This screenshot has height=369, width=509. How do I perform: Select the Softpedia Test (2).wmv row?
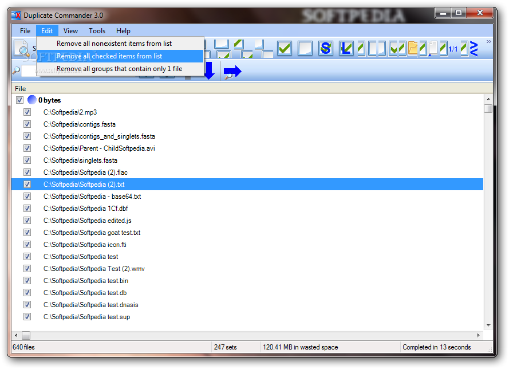pos(247,268)
